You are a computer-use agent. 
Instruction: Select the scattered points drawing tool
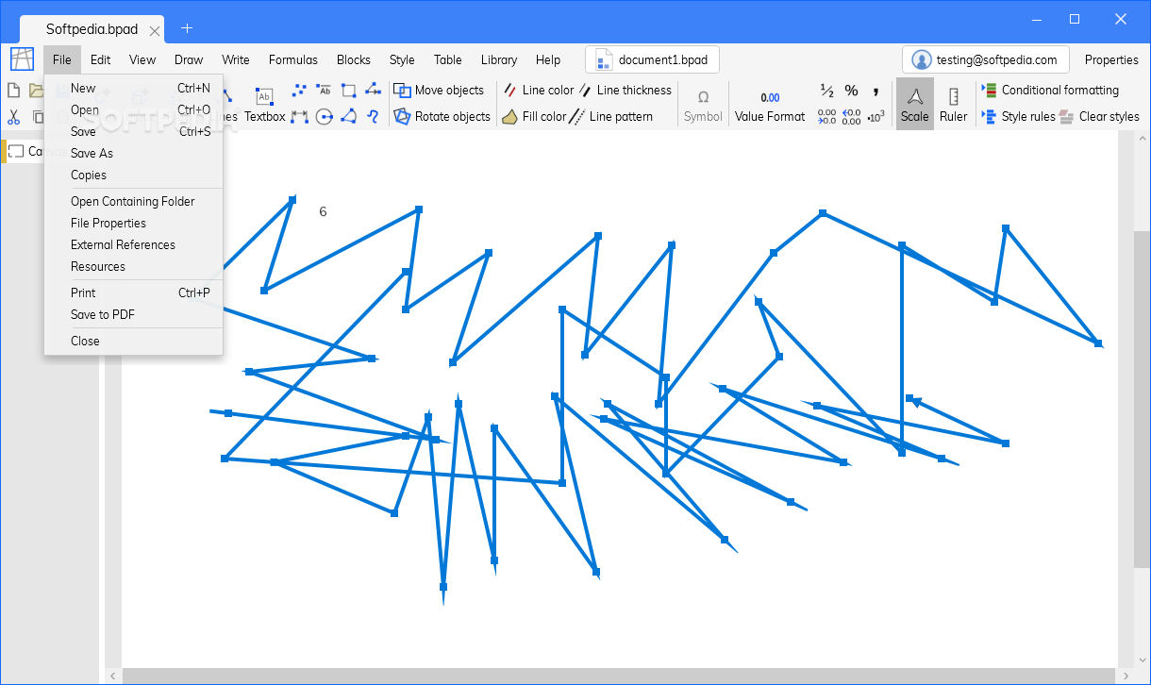[x=299, y=91]
